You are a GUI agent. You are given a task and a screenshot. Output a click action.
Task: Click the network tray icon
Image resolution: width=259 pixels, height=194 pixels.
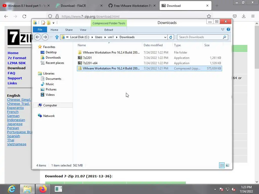[x=227, y=189]
